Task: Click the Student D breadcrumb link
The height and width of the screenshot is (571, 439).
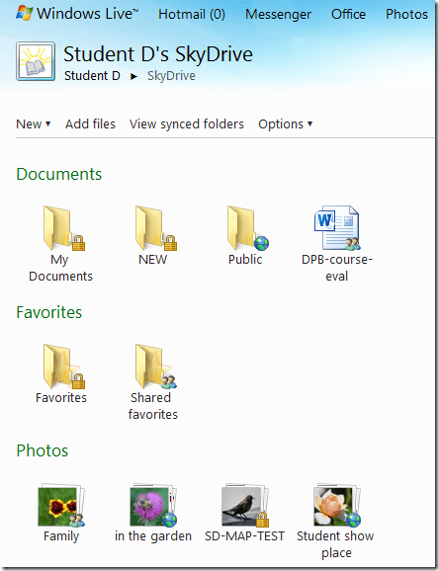Action: 92,76
